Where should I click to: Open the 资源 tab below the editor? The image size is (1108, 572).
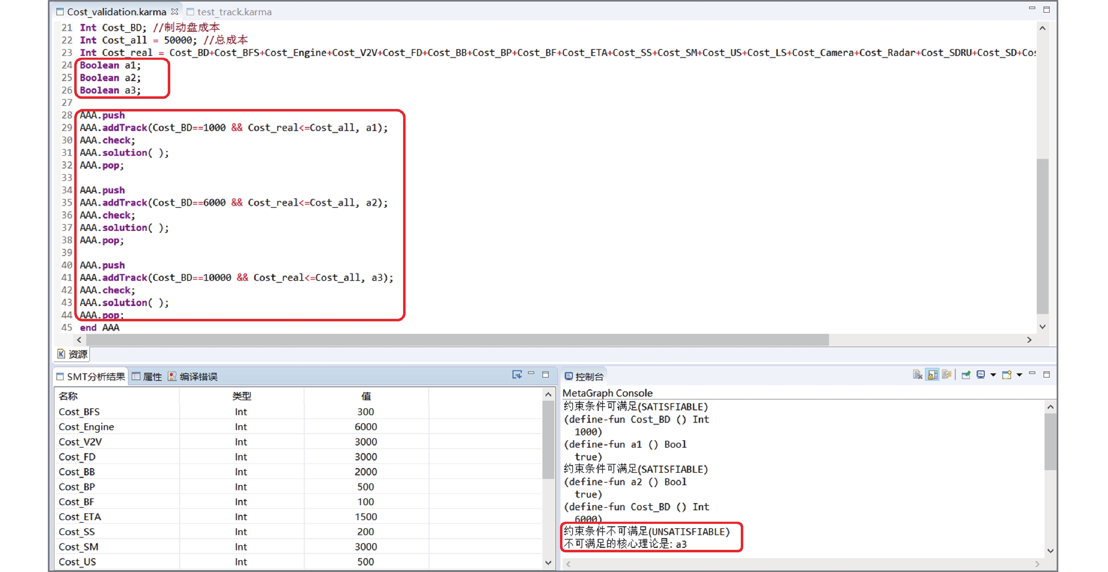coord(72,354)
